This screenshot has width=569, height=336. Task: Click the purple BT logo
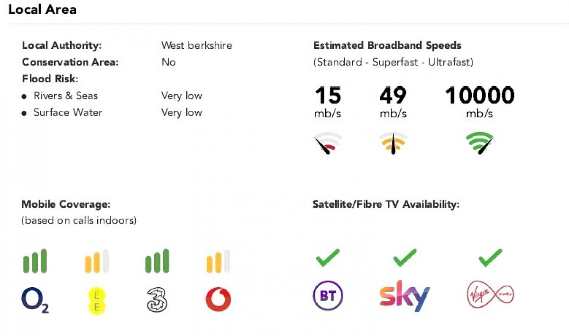coord(328,296)
